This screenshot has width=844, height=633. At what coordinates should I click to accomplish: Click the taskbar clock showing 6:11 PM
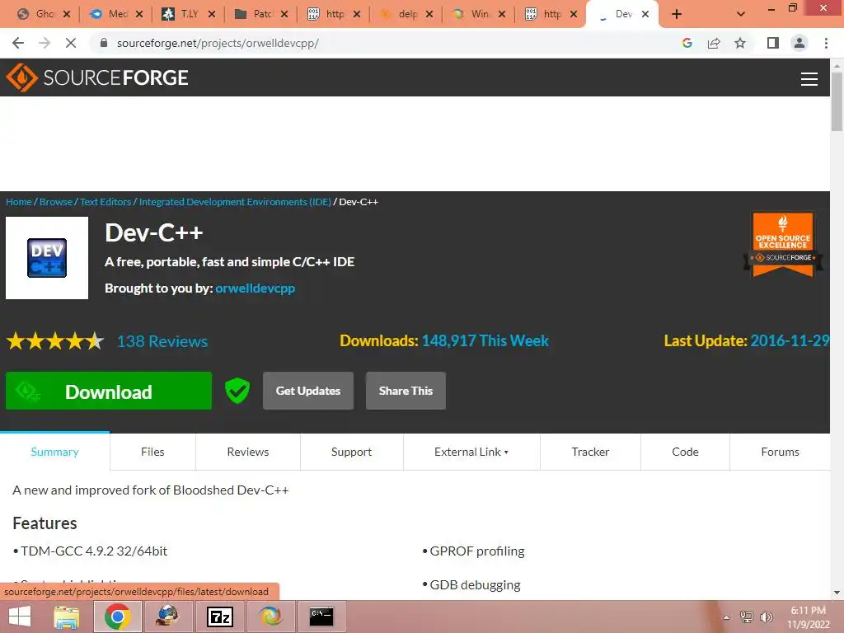(809, 617)
